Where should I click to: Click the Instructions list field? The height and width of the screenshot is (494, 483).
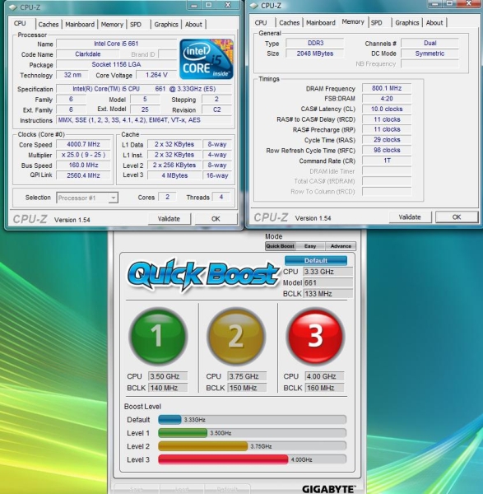[144, 120]
